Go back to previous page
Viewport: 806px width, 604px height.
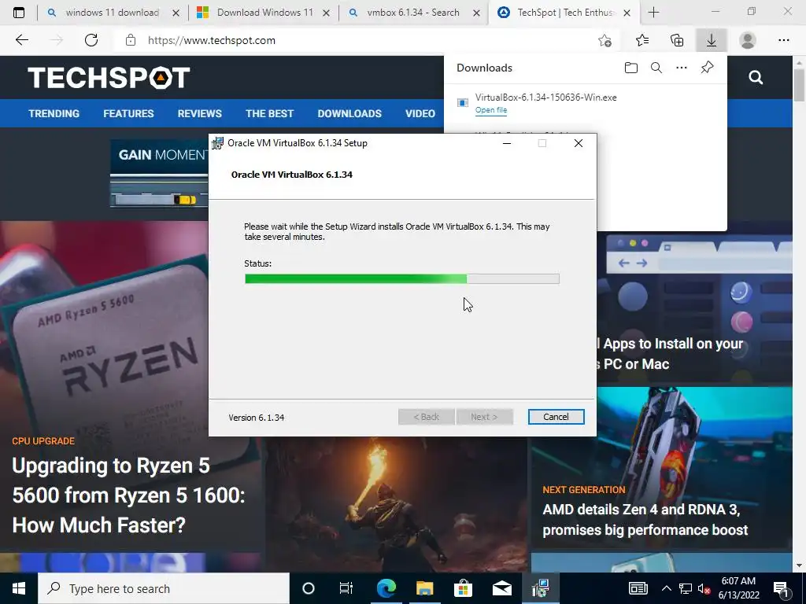pos(21,40)
